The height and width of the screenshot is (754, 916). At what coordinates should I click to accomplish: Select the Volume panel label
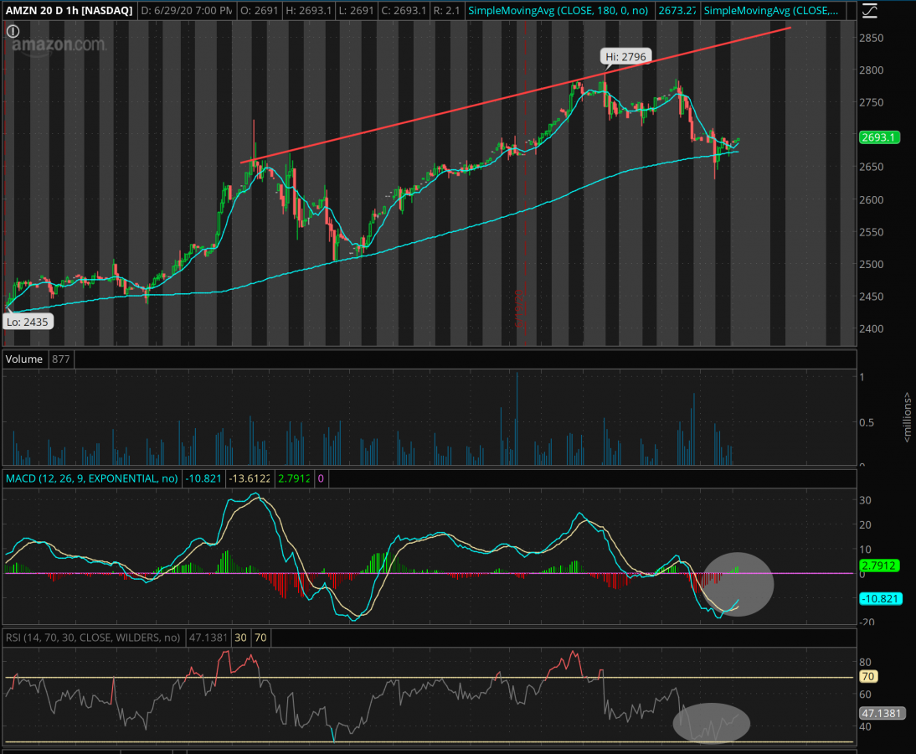click(x=24, y=359)
